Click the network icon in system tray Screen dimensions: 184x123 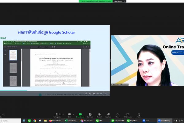(x=179, y=121)
